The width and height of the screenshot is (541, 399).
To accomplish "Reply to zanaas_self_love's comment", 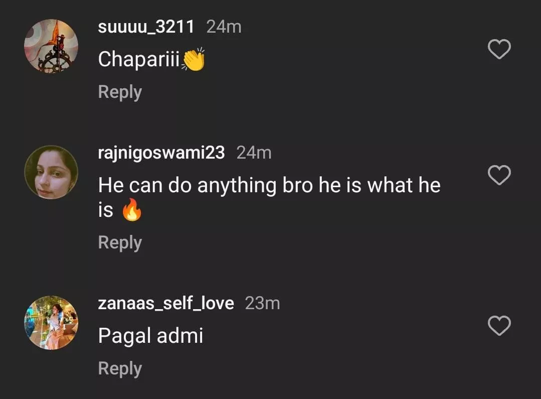I will tap(120, 368).
